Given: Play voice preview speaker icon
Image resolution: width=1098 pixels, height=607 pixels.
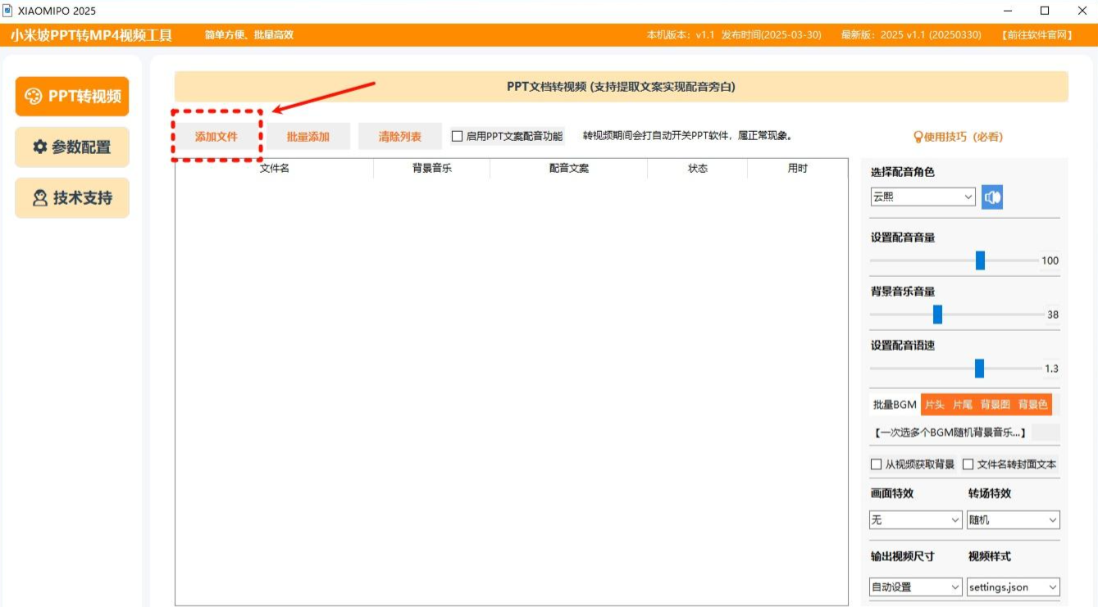Looking at the screenshot, I should point(992,197).
